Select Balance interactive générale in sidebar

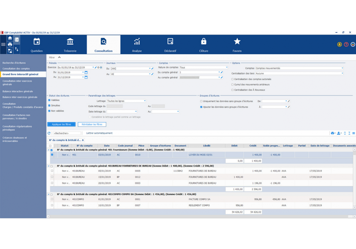(18, 91)
